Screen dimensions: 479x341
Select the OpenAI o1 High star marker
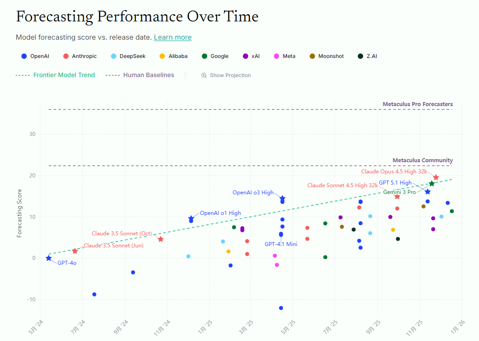point(191,218)
